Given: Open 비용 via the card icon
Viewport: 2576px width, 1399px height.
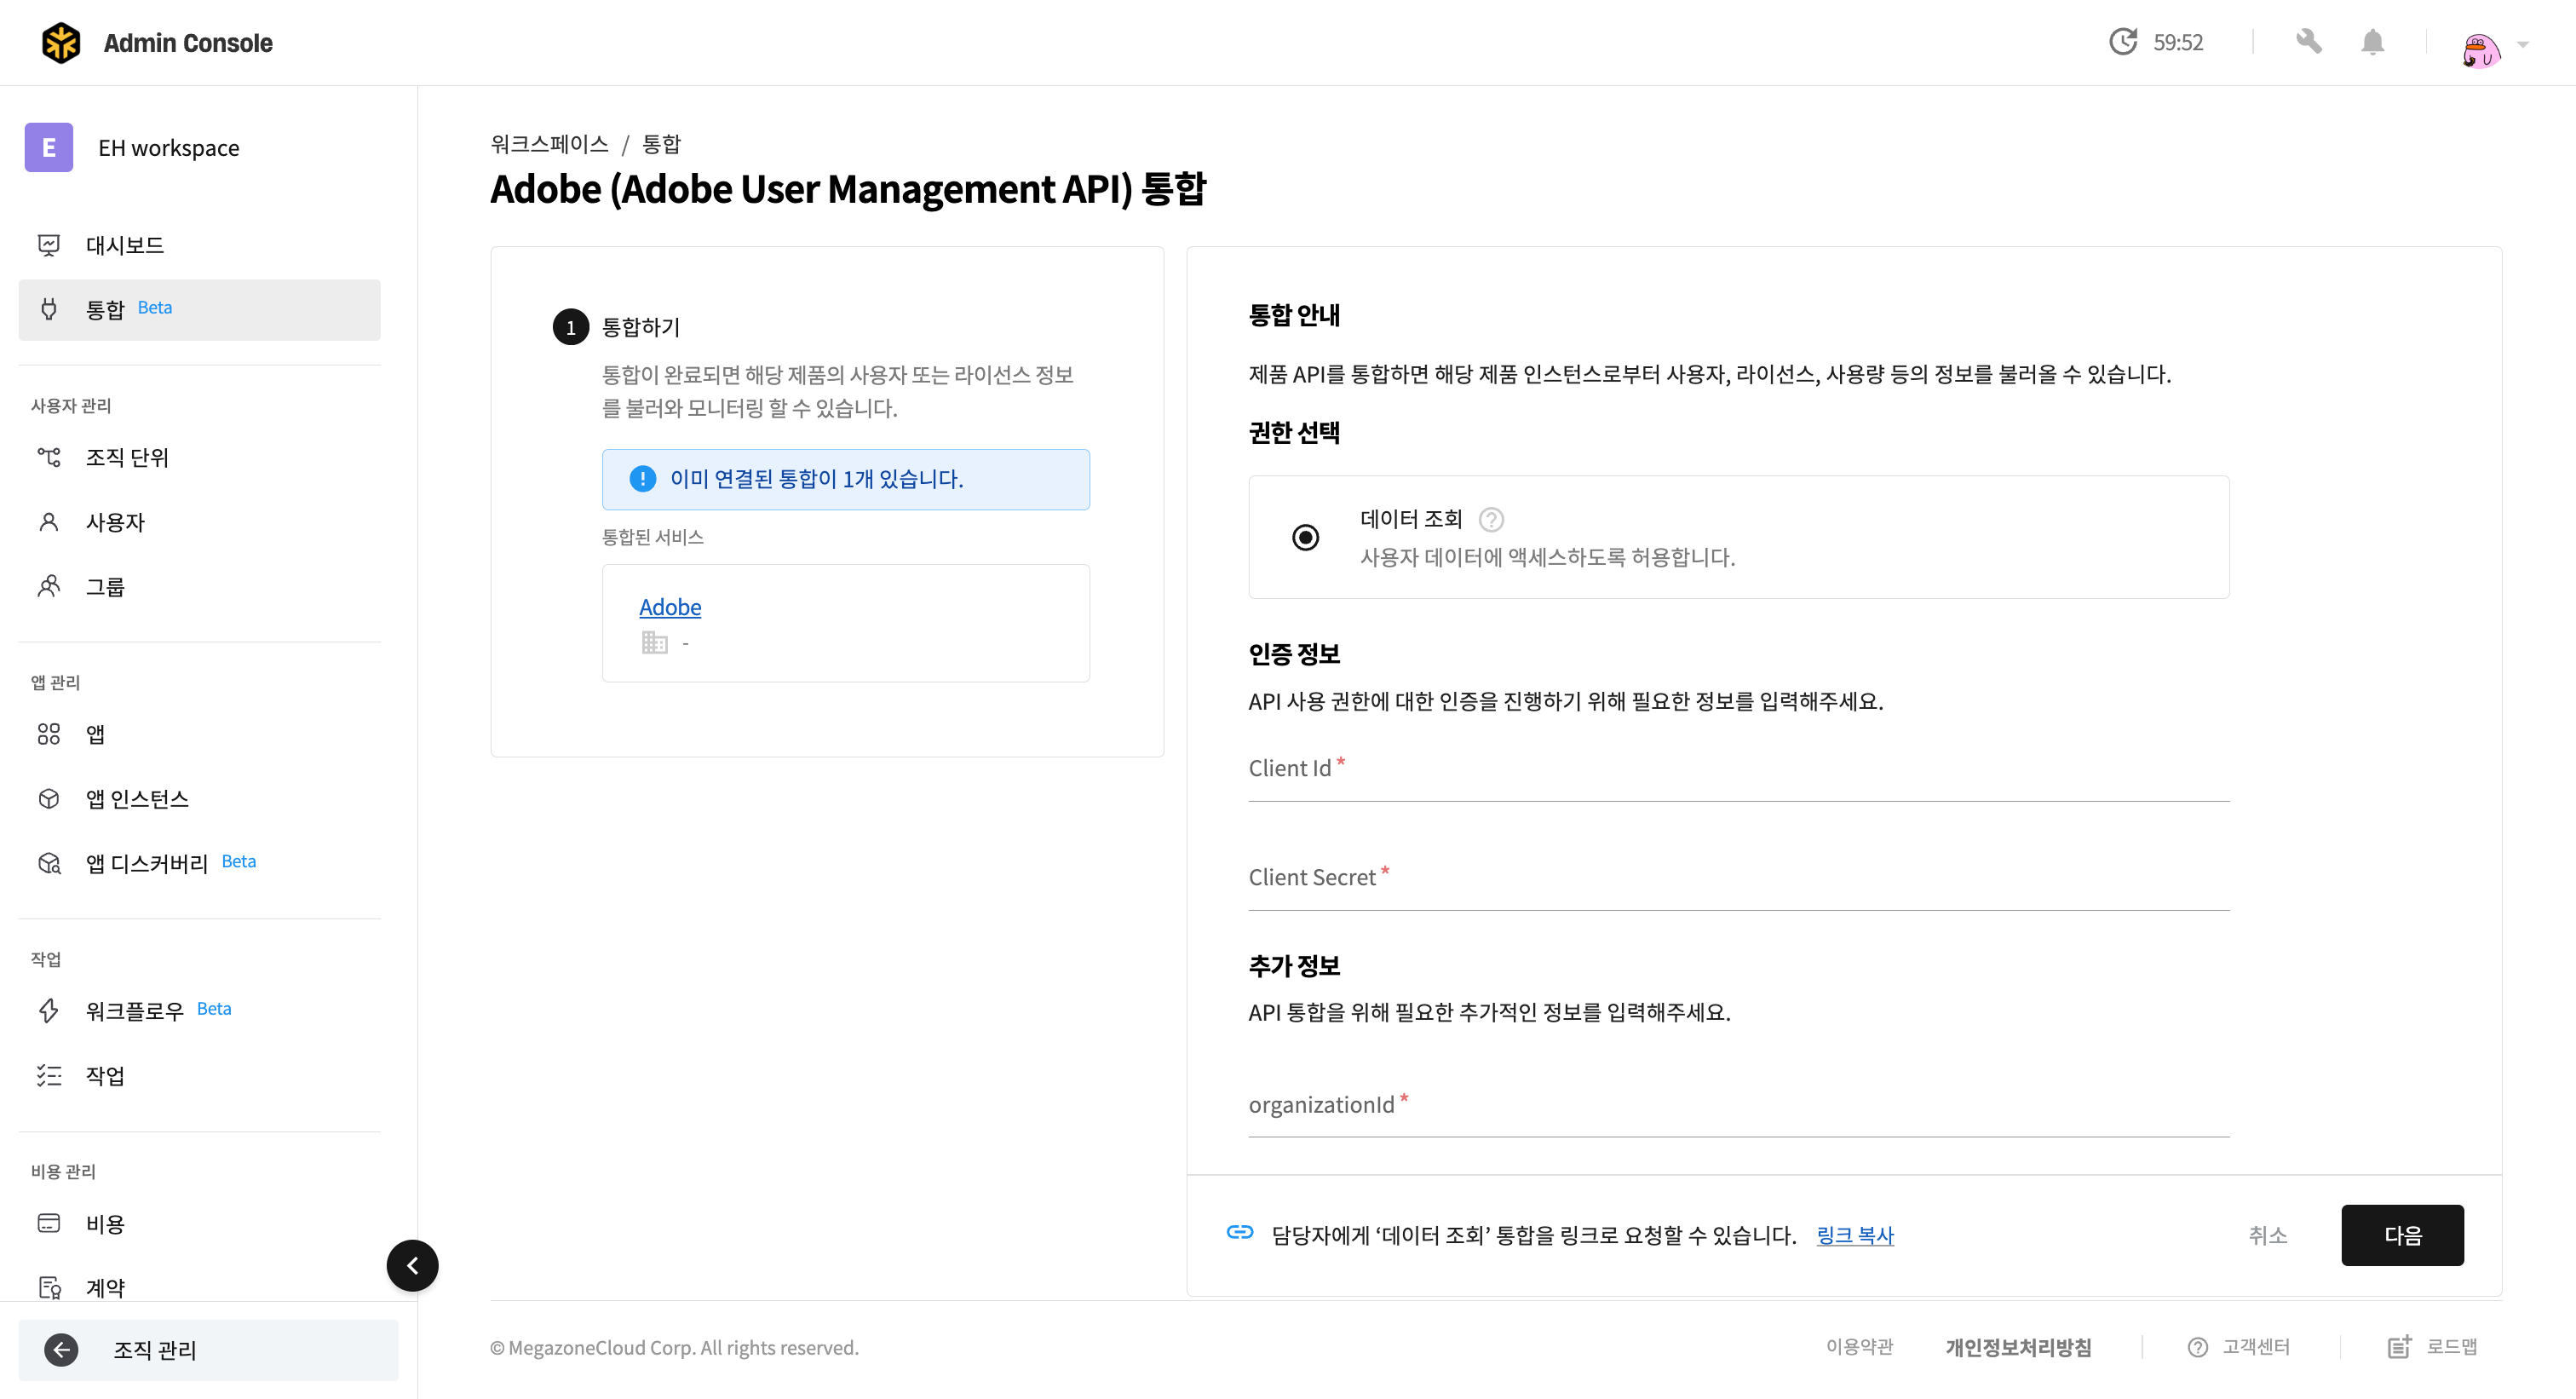Looking at the screenshot, I should [49, 1223].
